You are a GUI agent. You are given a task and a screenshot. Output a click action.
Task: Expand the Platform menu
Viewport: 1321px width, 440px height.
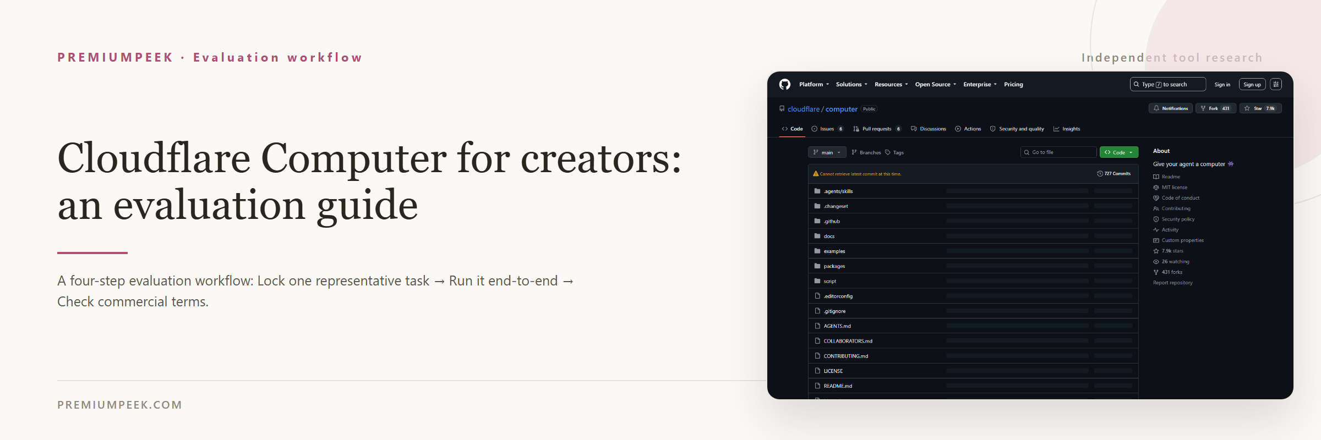(814, 84)
